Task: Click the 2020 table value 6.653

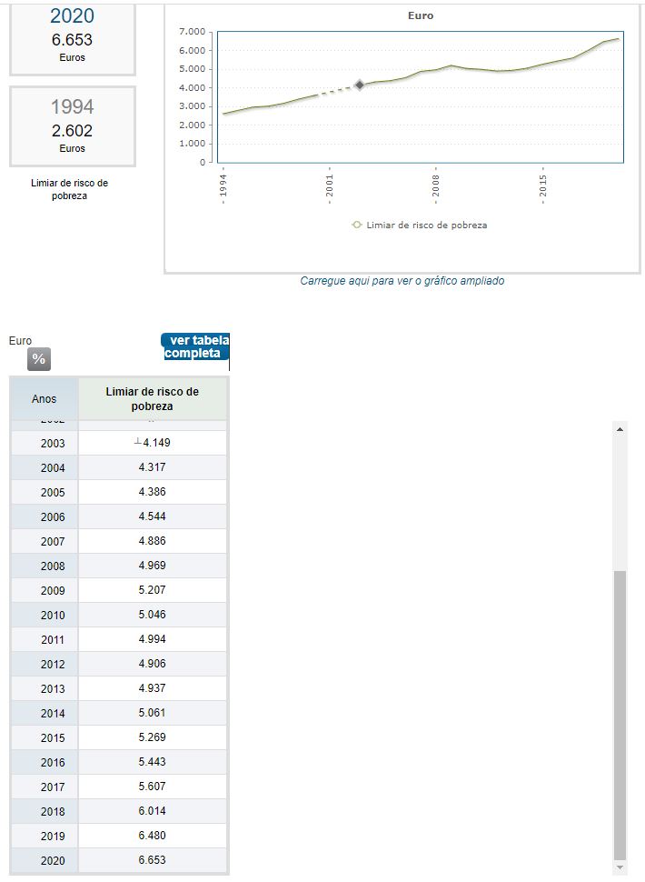Action: tap(153, 860)
